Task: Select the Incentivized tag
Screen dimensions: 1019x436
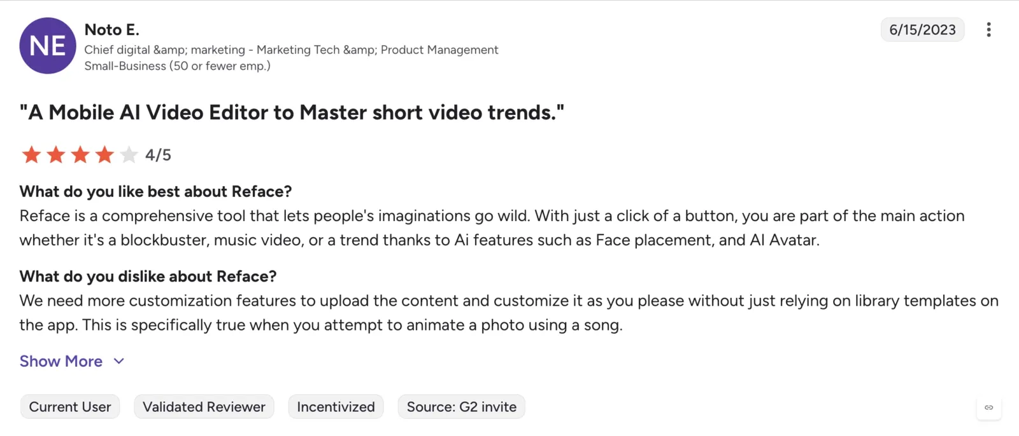Action: tap(336, 407)
